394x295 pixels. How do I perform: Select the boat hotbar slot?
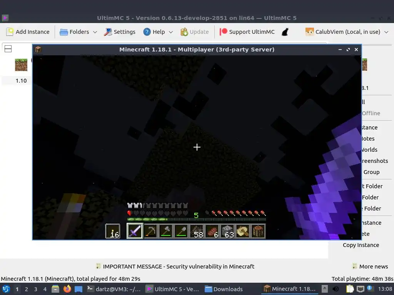pos(243,231)
